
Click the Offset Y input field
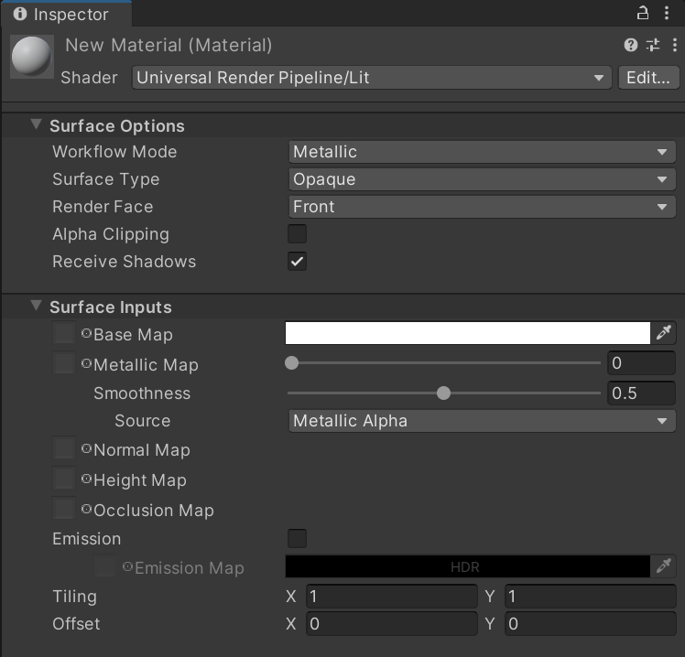pos(590,623)
